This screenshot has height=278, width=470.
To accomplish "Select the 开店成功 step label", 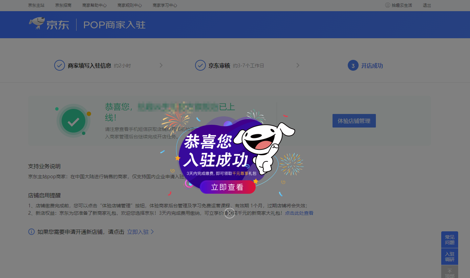I will [372, 66].
